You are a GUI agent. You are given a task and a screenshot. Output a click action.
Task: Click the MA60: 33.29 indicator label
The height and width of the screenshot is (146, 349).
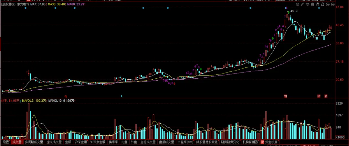point(76,4)
